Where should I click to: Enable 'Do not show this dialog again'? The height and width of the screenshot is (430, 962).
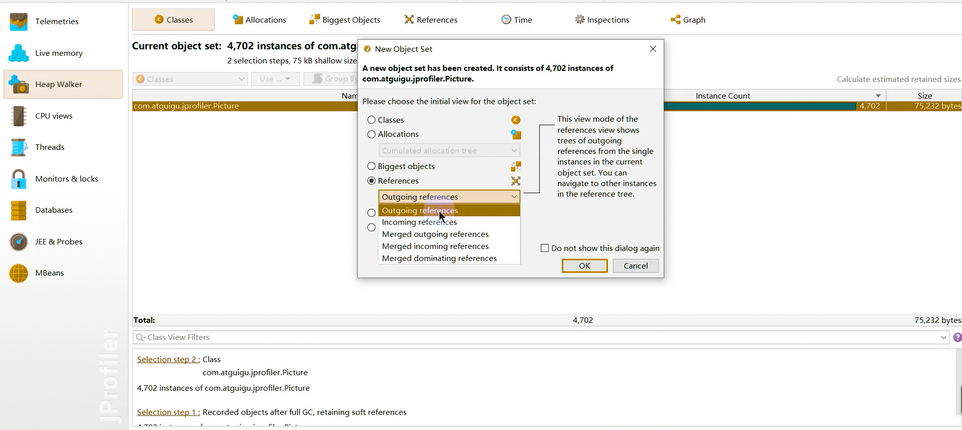pyautogui.click(x=545, y=248)
